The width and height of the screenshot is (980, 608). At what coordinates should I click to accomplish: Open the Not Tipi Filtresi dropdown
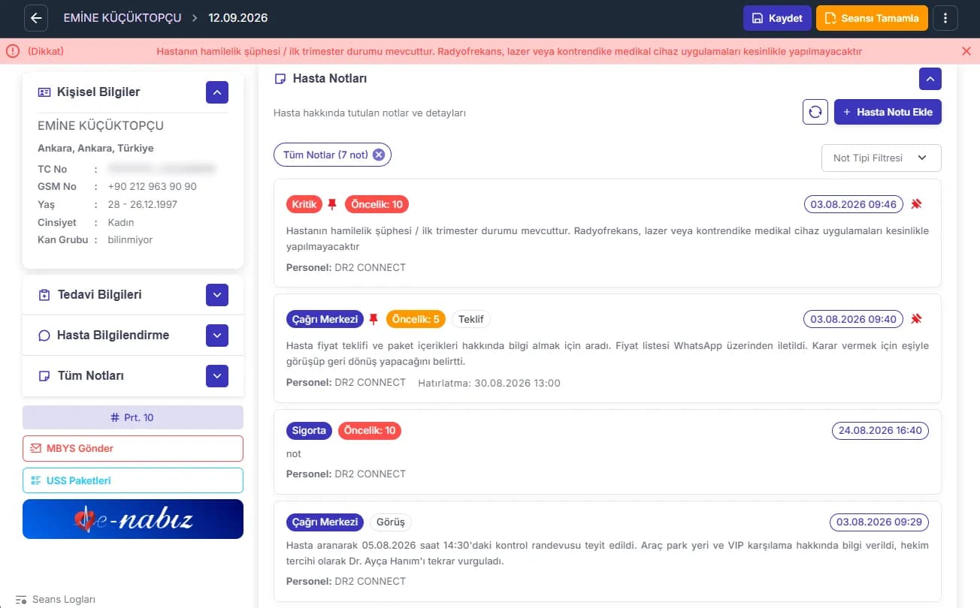pos(881,158)
